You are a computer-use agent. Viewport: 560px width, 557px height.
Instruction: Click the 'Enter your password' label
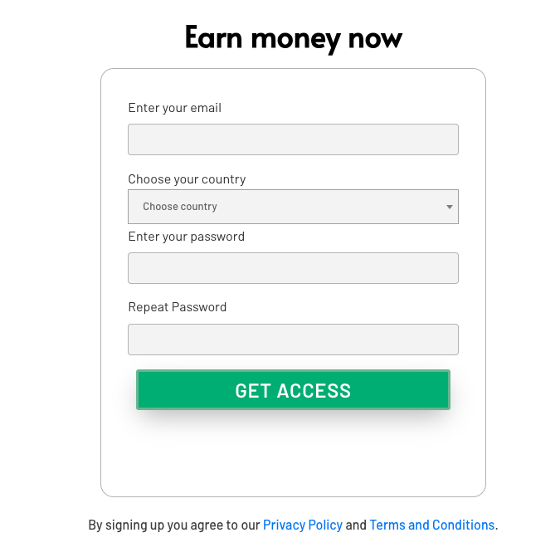[x=186, y=237]
